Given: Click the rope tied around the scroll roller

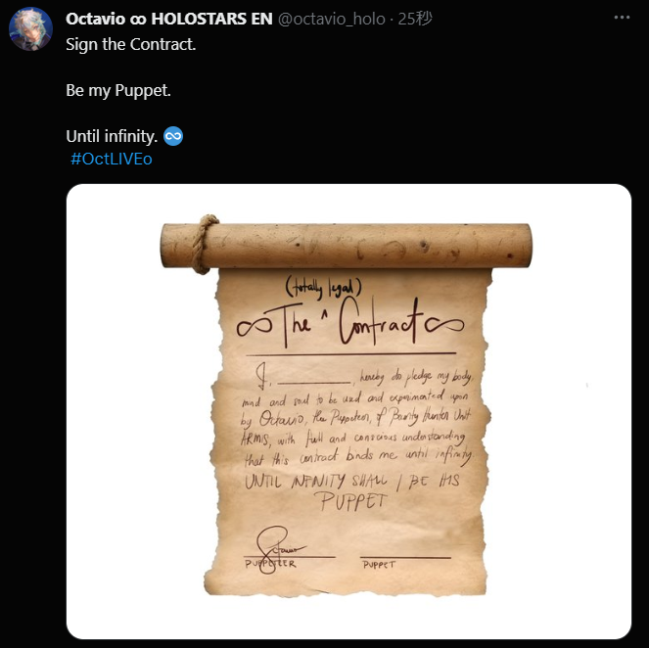Looking at the screenshot, I should 204,244.
